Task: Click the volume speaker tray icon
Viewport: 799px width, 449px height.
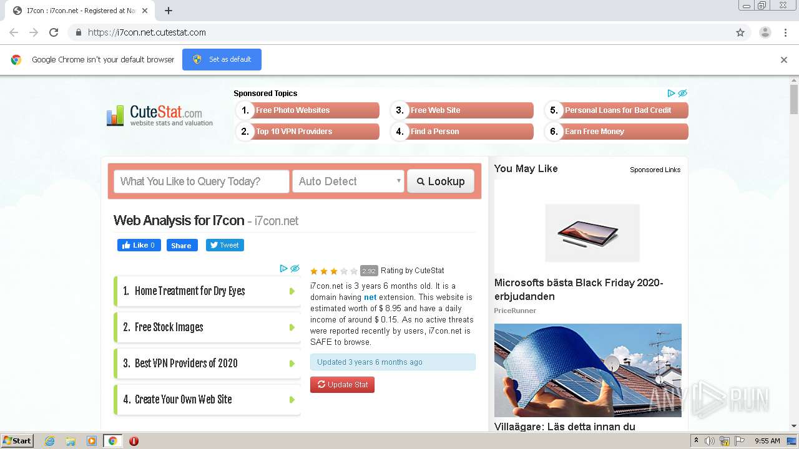Action: tap(710, 441)
